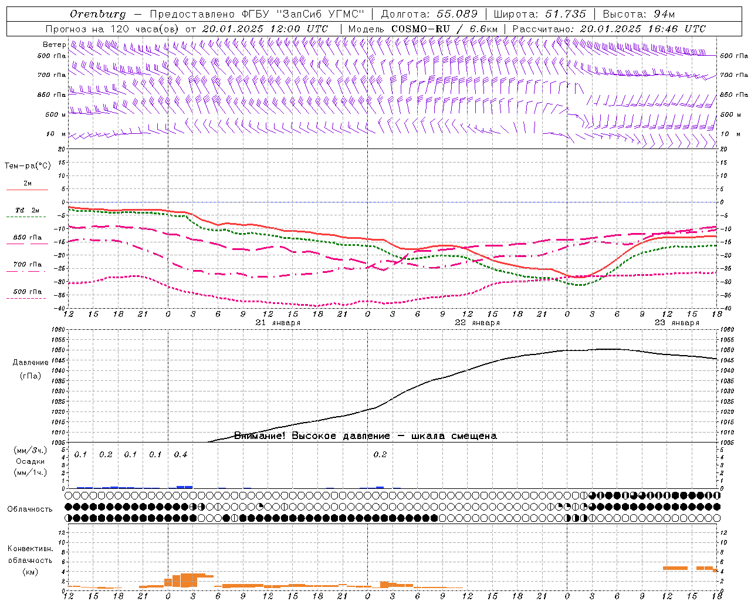Click the 23 января date label
The width and height of the screenshot is (751, 601).
tap(677, 322)
